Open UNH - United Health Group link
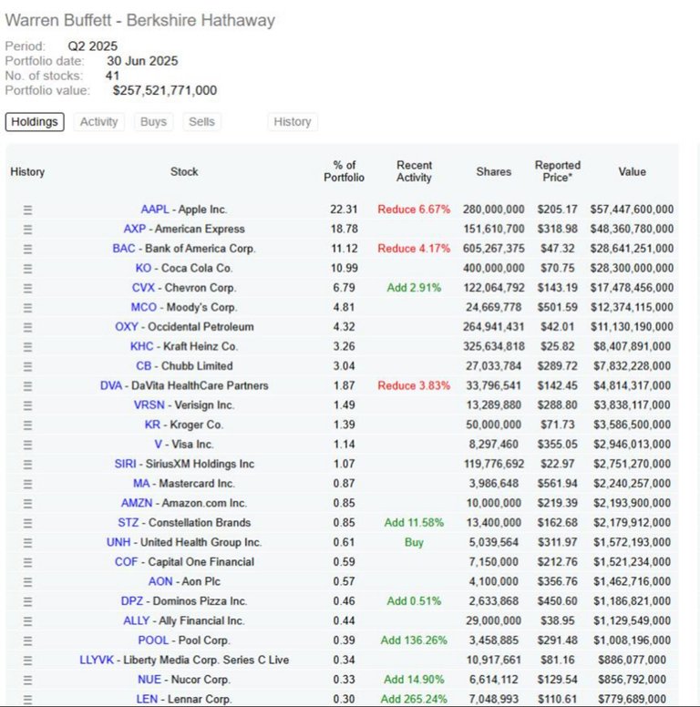Image resolution: width=700 pixels, height=707 pixels. tap(184, 542)
